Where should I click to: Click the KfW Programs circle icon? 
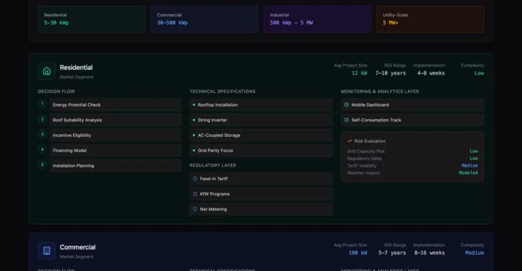[x=194, y=194]
